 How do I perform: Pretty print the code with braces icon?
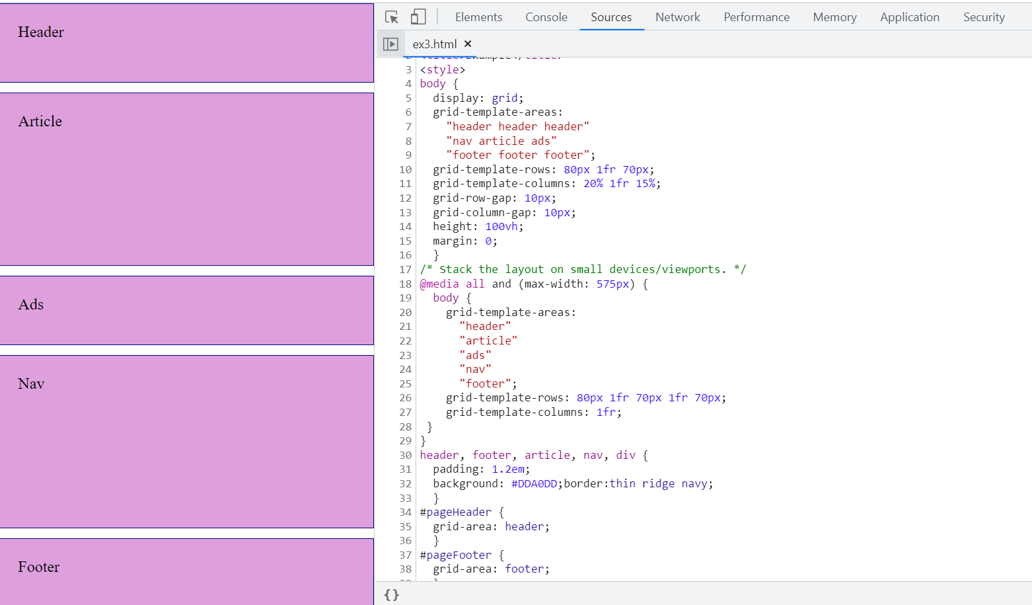[x=392, y=594]
